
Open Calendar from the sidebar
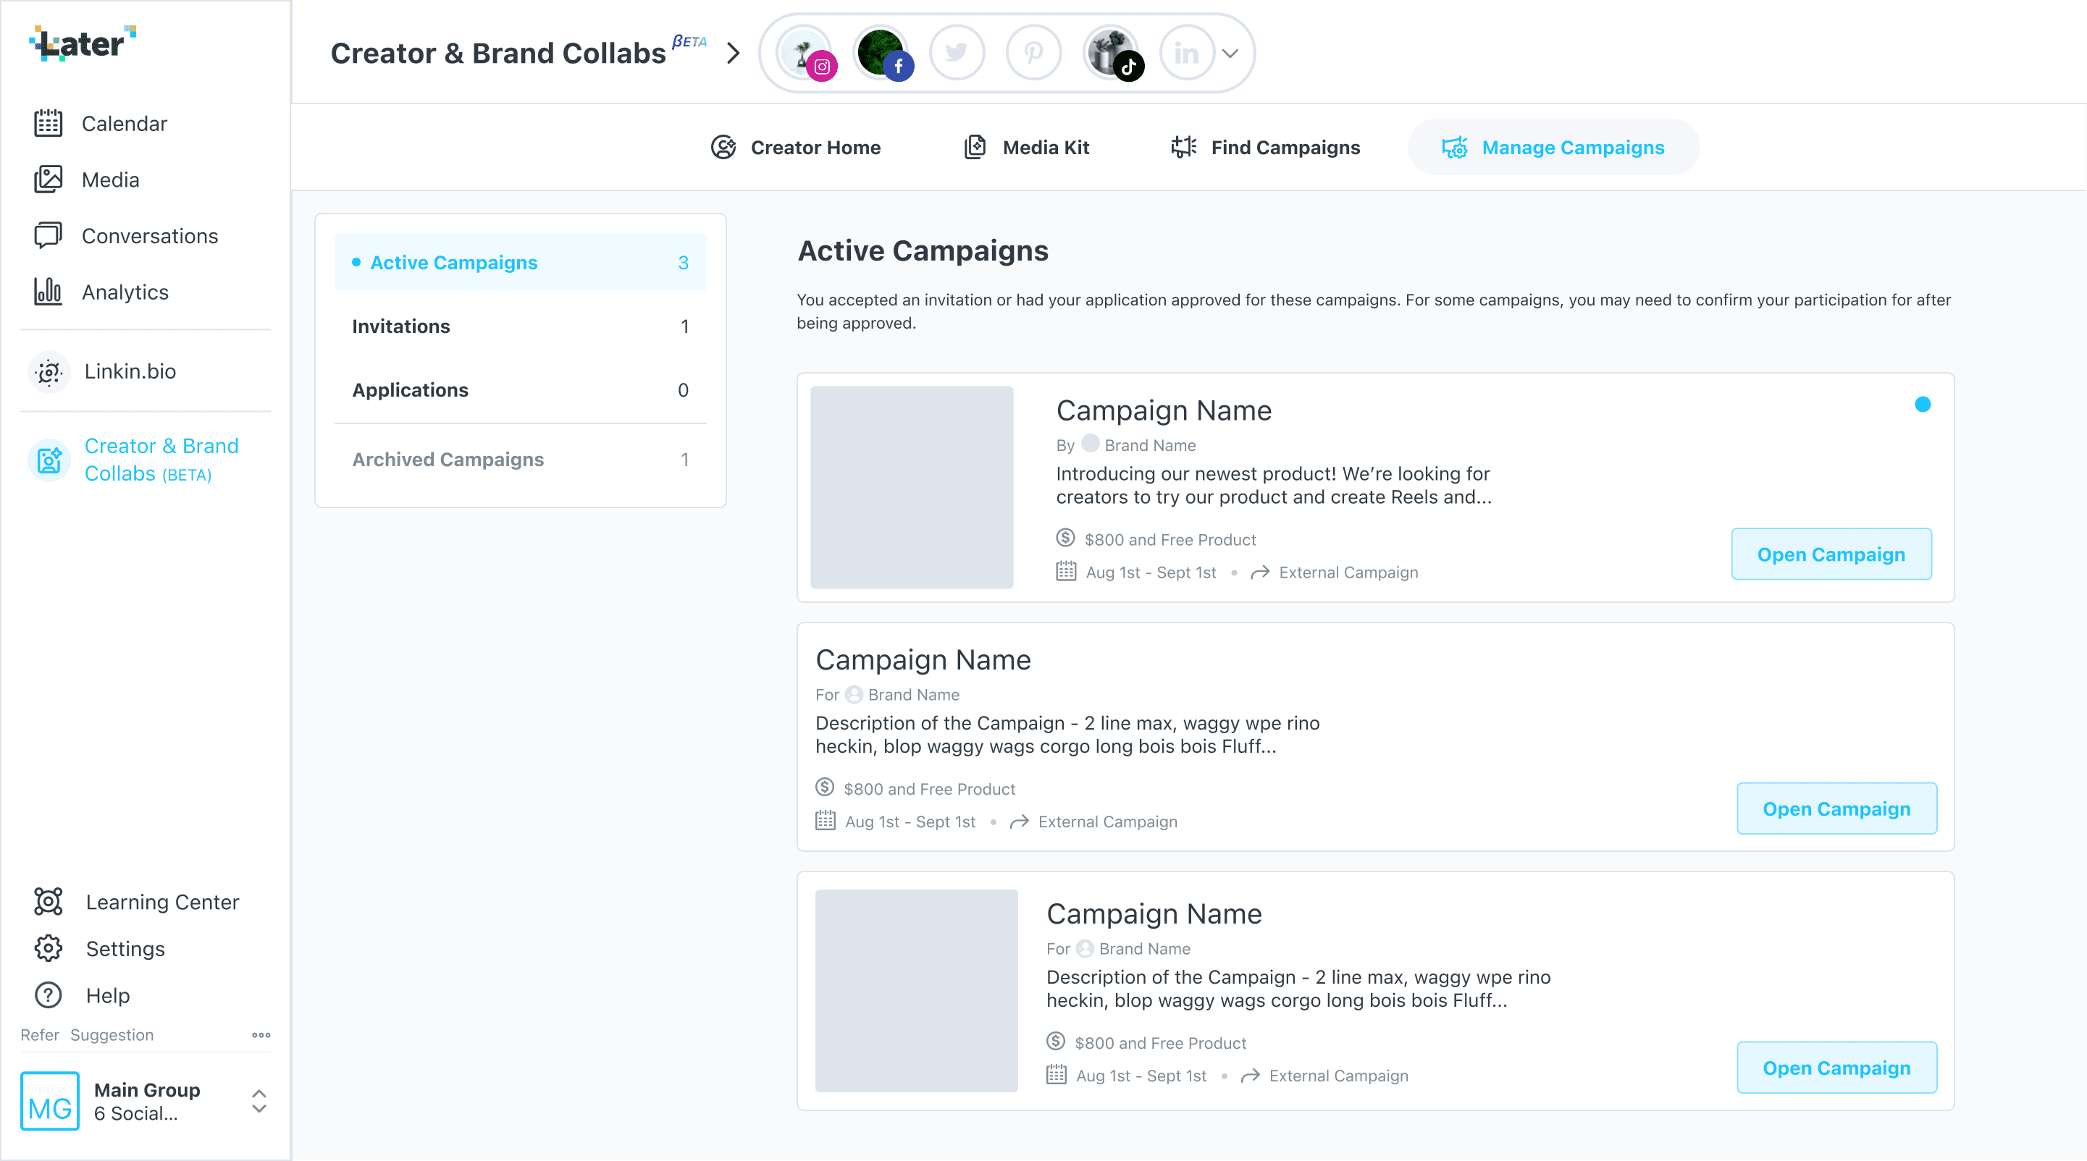(123, 124)
